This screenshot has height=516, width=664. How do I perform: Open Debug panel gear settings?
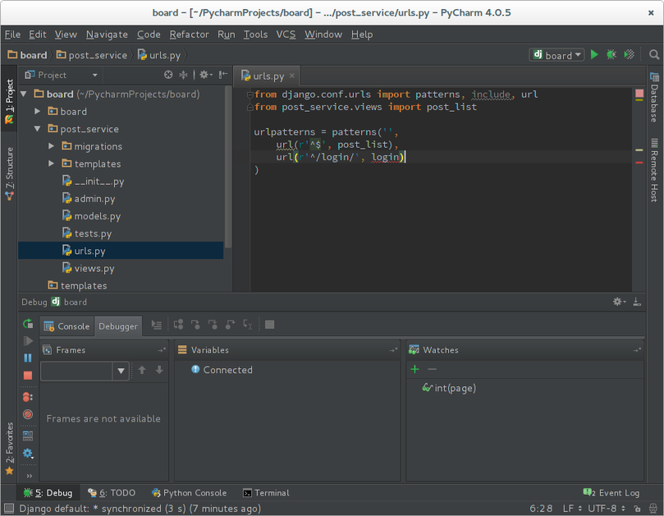[619, 302]
